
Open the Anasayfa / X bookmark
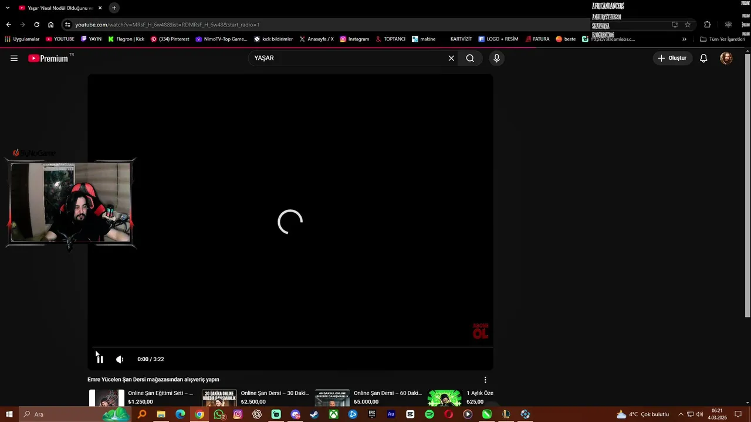[316, 39]
